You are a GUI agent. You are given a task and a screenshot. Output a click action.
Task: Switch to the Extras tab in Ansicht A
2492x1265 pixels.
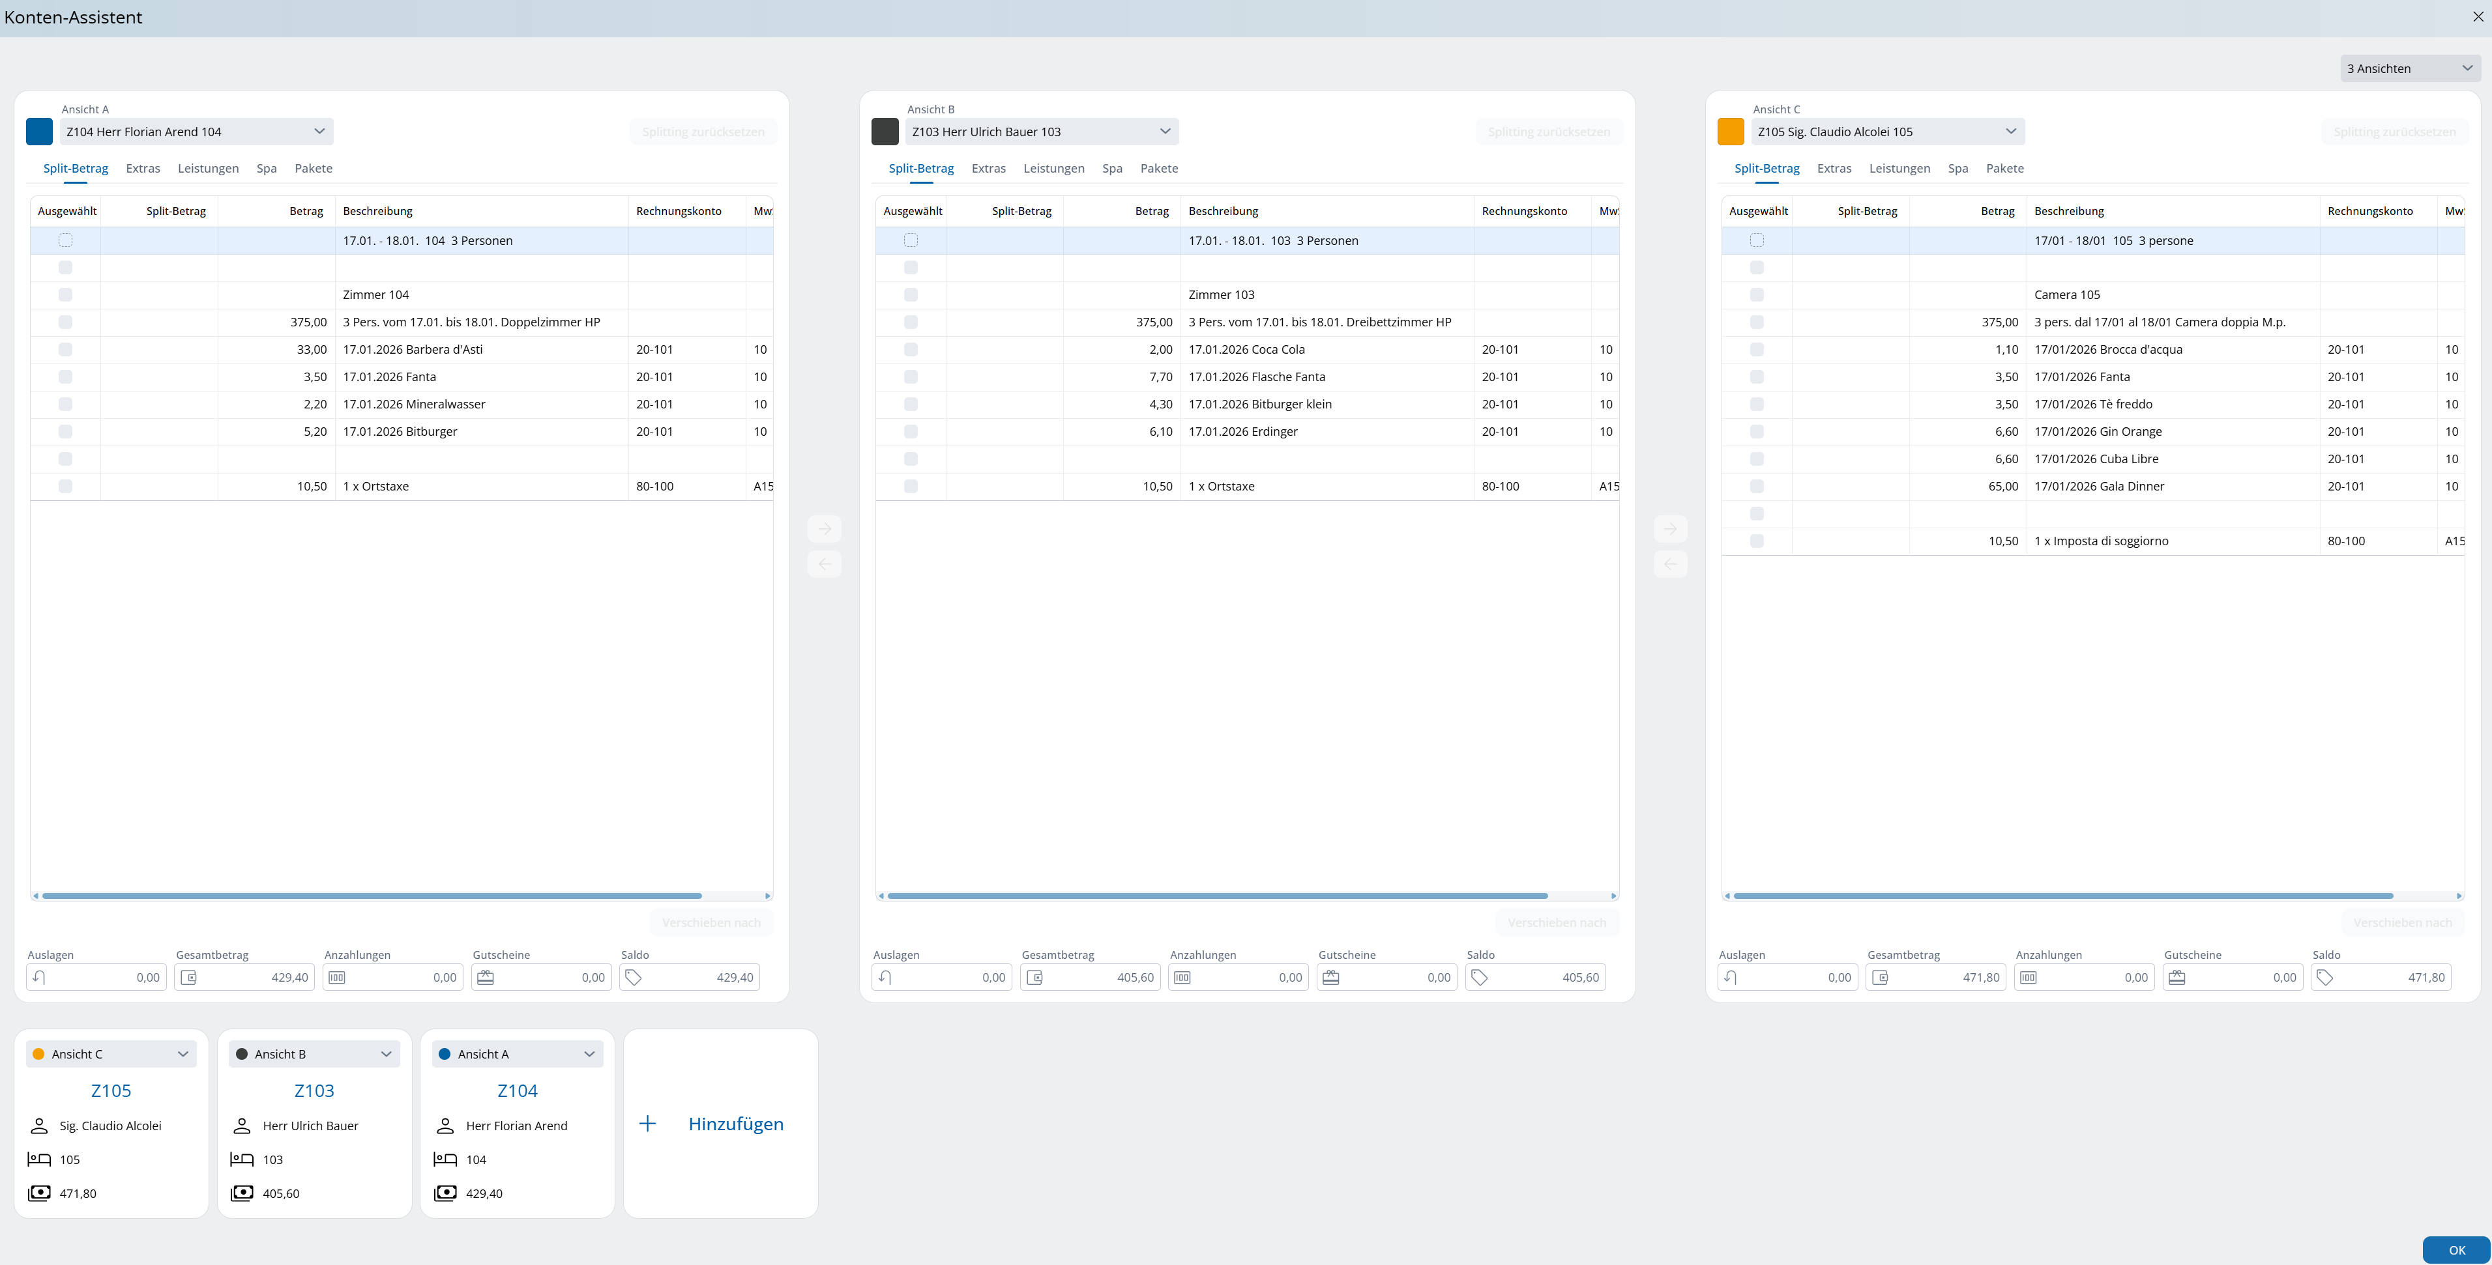point(142,168)
